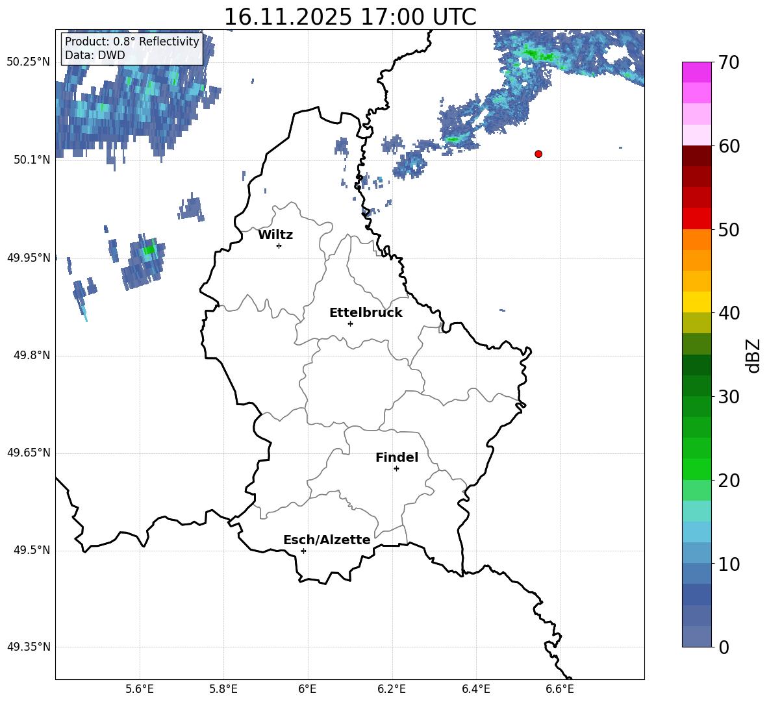
Task: Click the colorbar tick value 50
Action: (x=729, y=229)
